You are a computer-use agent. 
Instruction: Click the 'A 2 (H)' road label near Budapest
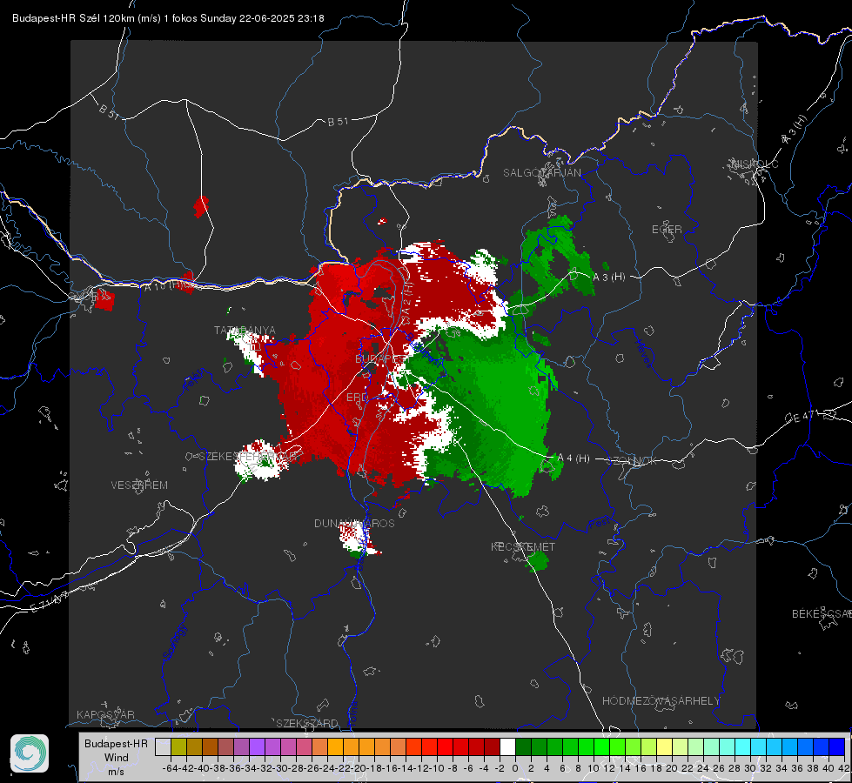point(409,300)
